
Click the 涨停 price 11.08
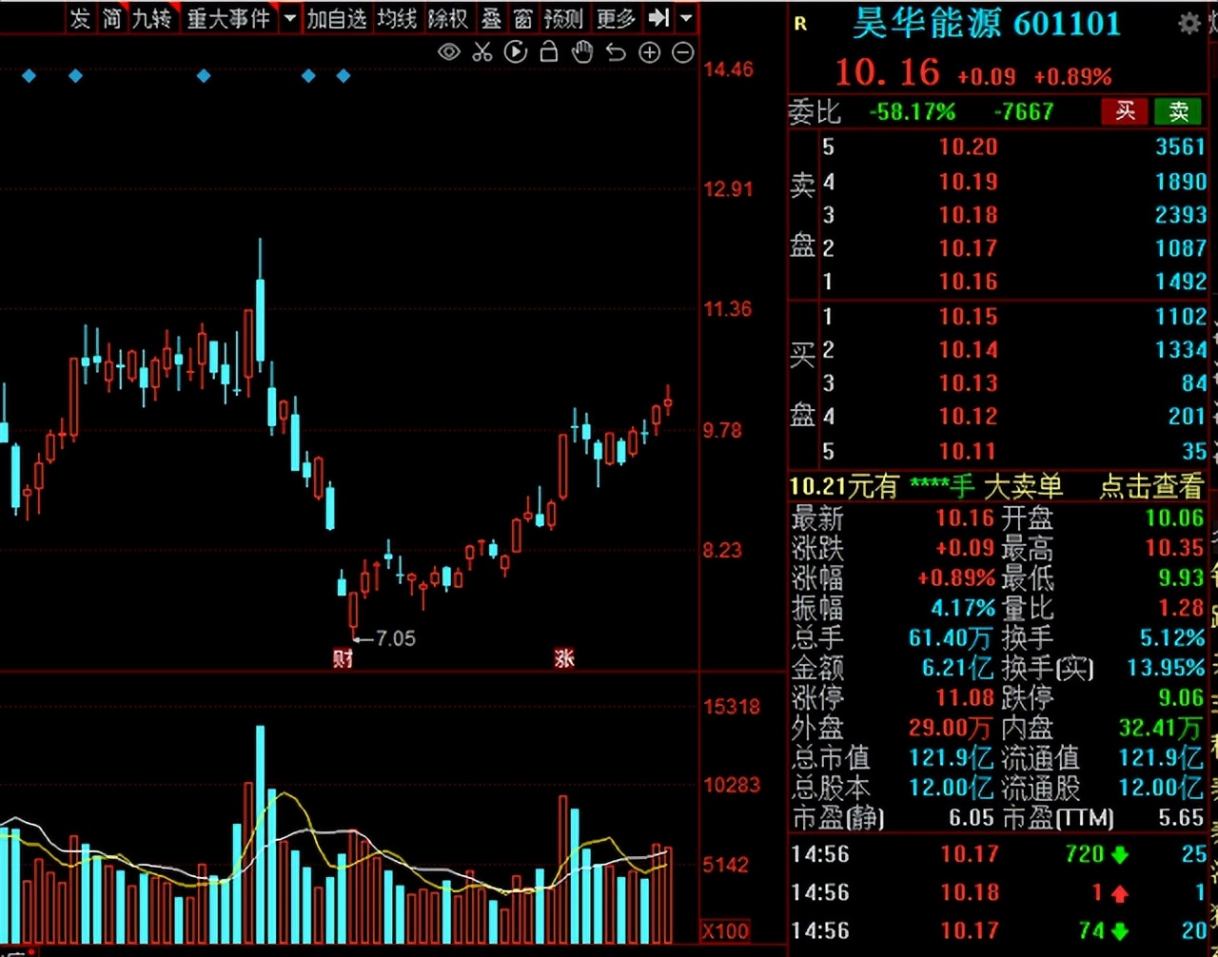[965, 698]
